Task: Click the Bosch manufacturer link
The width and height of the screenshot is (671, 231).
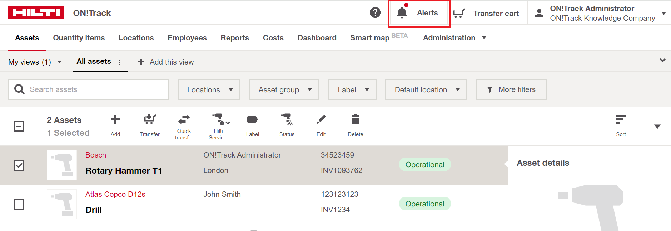Action: pyautogui.click(x=96, y=155)
